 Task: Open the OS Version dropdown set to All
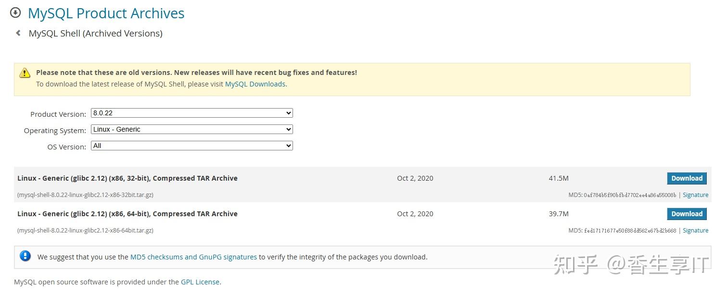coord(192,146)
